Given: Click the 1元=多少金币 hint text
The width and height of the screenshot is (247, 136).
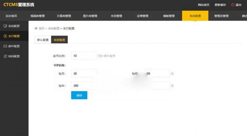Looking at the screenshot, I should coord(106,56).
